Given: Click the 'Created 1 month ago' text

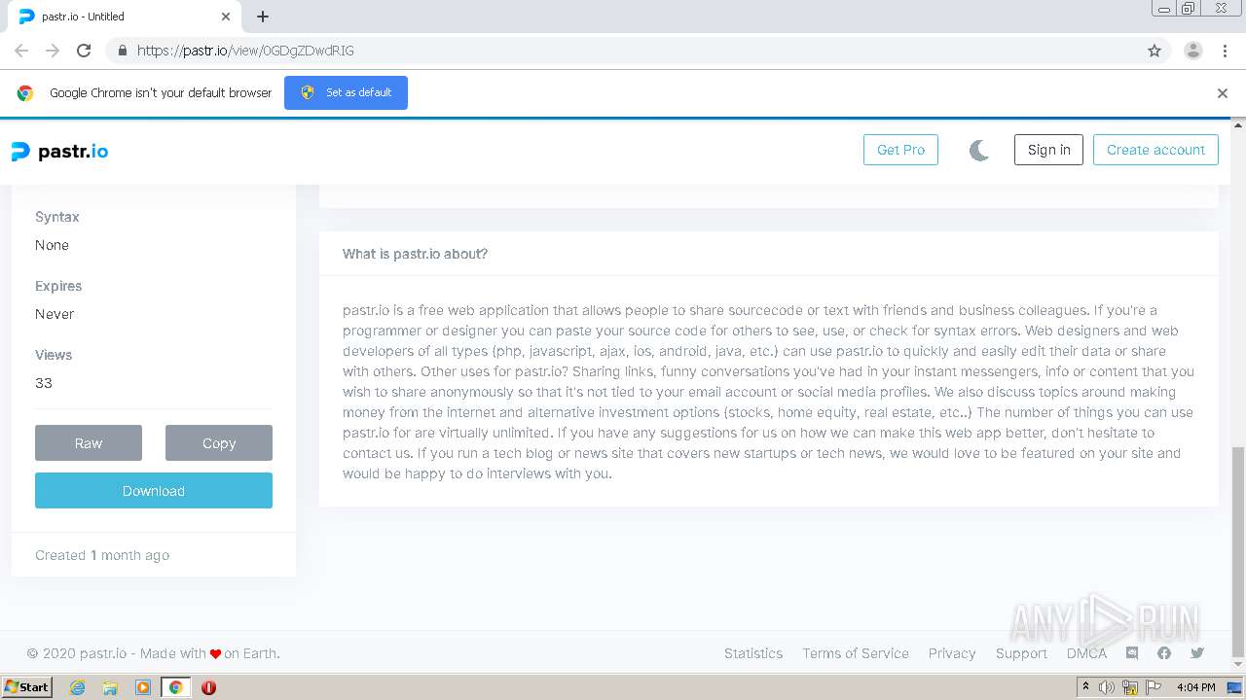Looking at the screenshot, I should [102, 555].
